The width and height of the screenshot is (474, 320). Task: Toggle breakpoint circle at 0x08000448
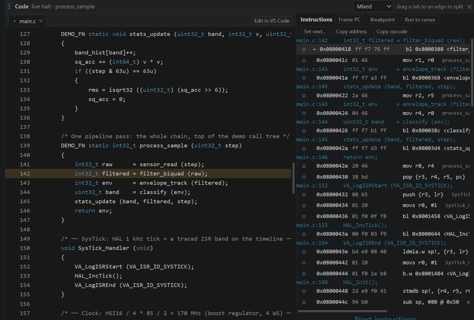(x=304, y=291)
